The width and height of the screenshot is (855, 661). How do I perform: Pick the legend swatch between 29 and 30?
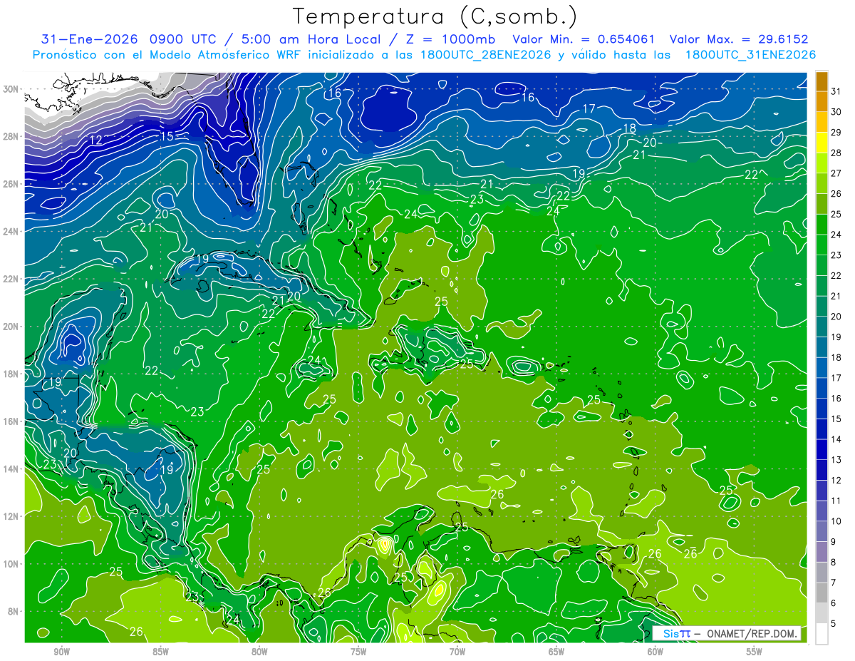(822, 122)
